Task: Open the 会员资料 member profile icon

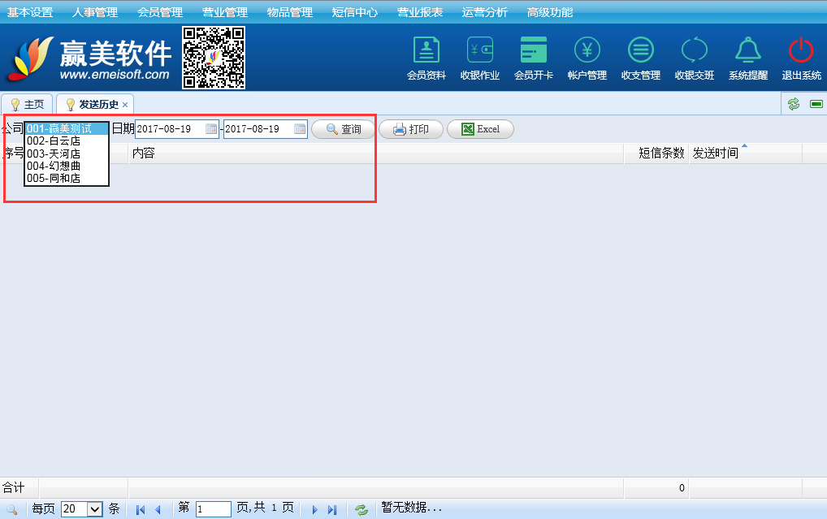Action: click(x=426, y=51)
